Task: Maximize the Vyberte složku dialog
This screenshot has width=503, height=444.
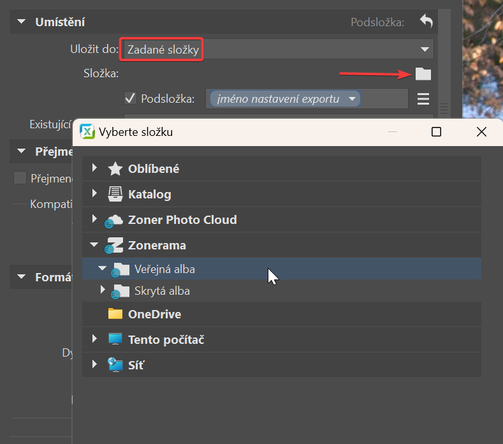Action: pos(436,131)
